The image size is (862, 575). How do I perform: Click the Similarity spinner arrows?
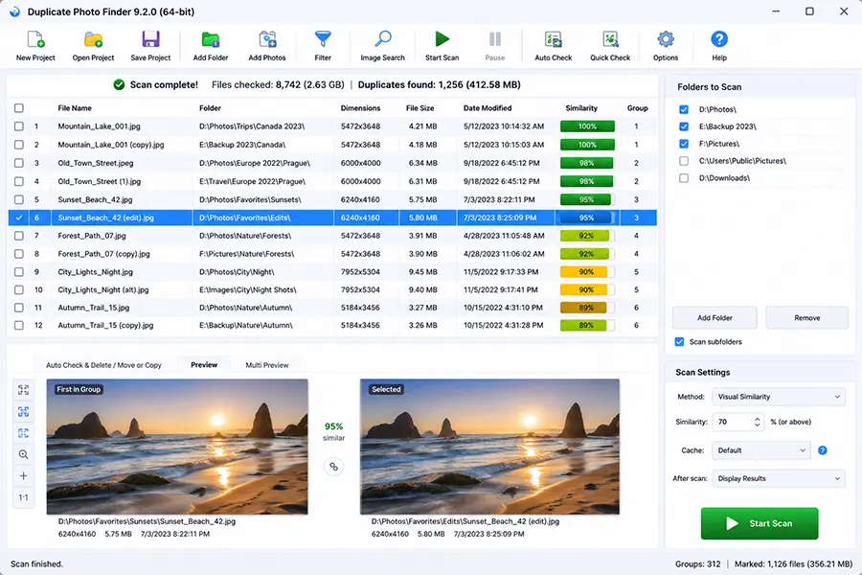click(757, 422)
